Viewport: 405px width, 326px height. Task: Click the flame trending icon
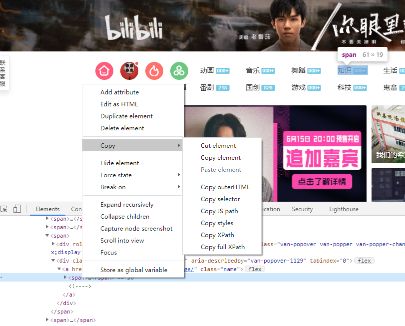154,71
